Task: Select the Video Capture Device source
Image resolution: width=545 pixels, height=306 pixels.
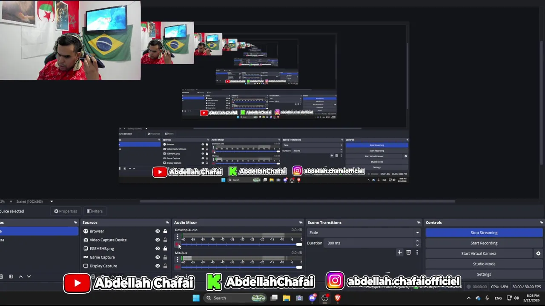Action: (125, 240)
